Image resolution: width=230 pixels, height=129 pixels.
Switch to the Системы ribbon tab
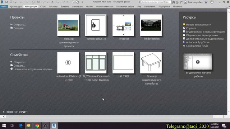[x=53, y=6]
